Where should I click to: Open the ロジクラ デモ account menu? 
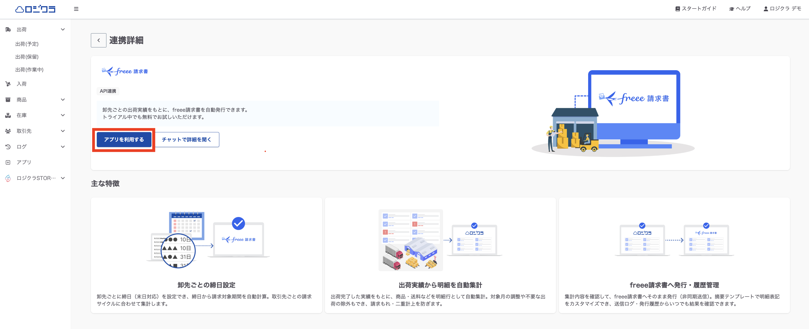coord(782,9)
